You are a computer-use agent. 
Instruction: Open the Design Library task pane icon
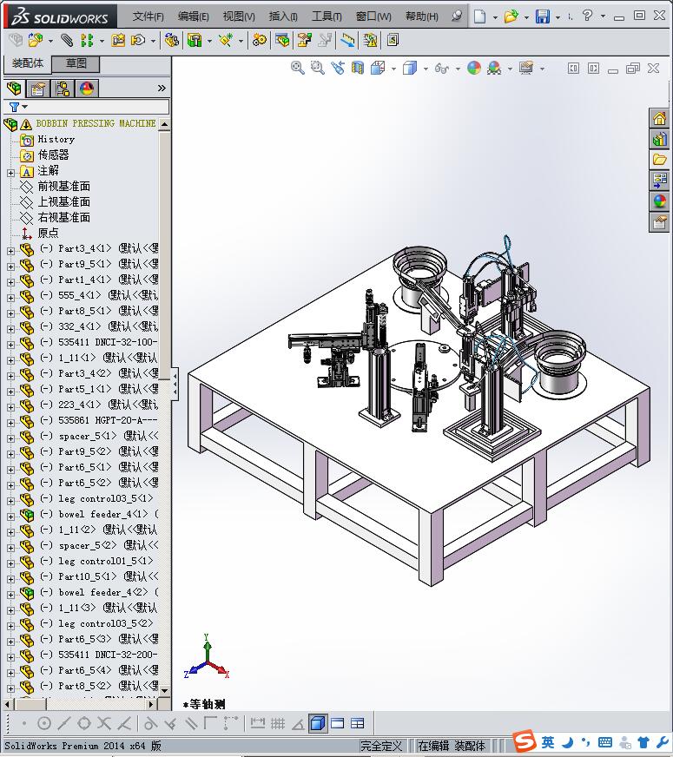(x=659, y=140)
